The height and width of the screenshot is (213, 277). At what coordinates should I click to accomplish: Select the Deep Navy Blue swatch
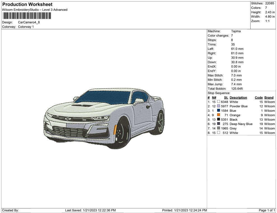tap(219, 124)
